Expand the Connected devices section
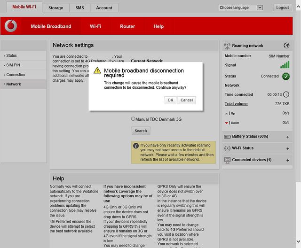The height and width of the screenshot is (248, 301). click(287, 161)
